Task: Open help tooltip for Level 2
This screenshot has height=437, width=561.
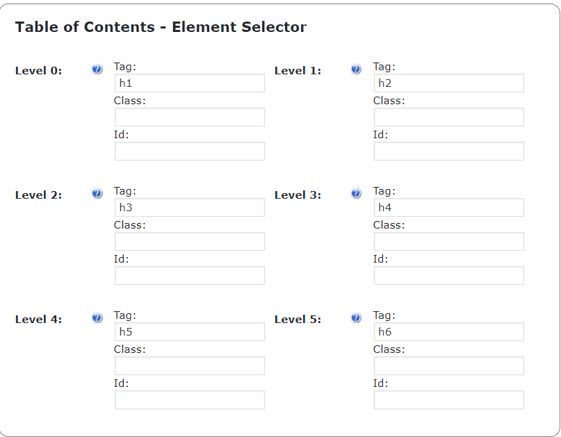Action: (97, 194)
